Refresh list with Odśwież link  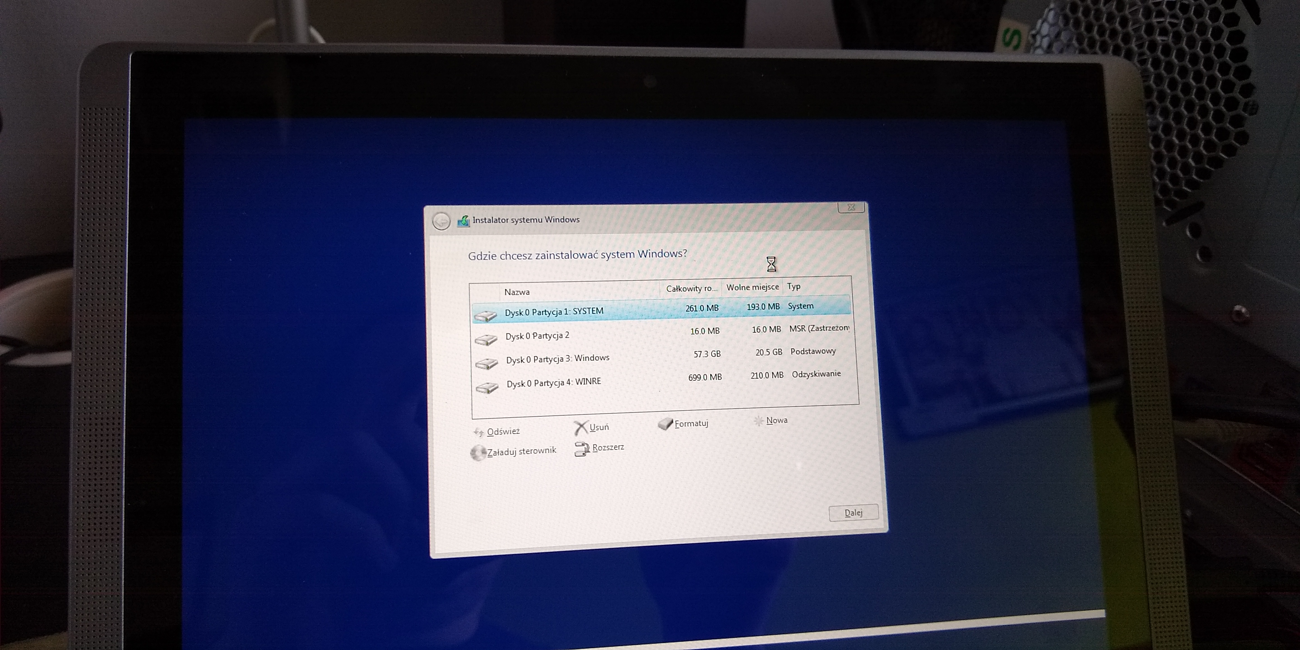[x=503, y=432]
